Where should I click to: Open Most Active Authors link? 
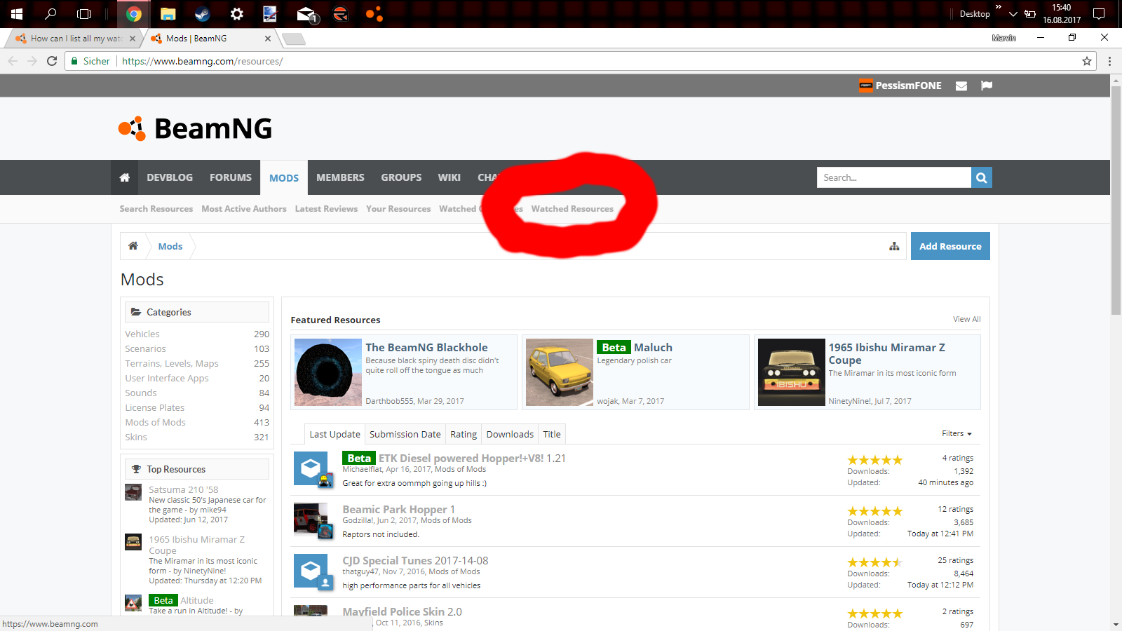click(244, 209)
